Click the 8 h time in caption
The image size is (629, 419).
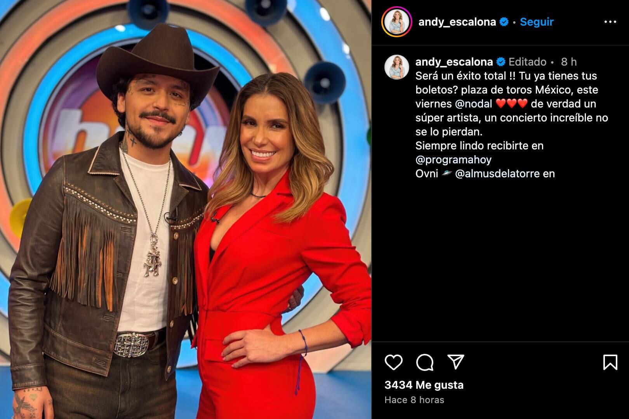pyautogui.click(x=569, y=62)
